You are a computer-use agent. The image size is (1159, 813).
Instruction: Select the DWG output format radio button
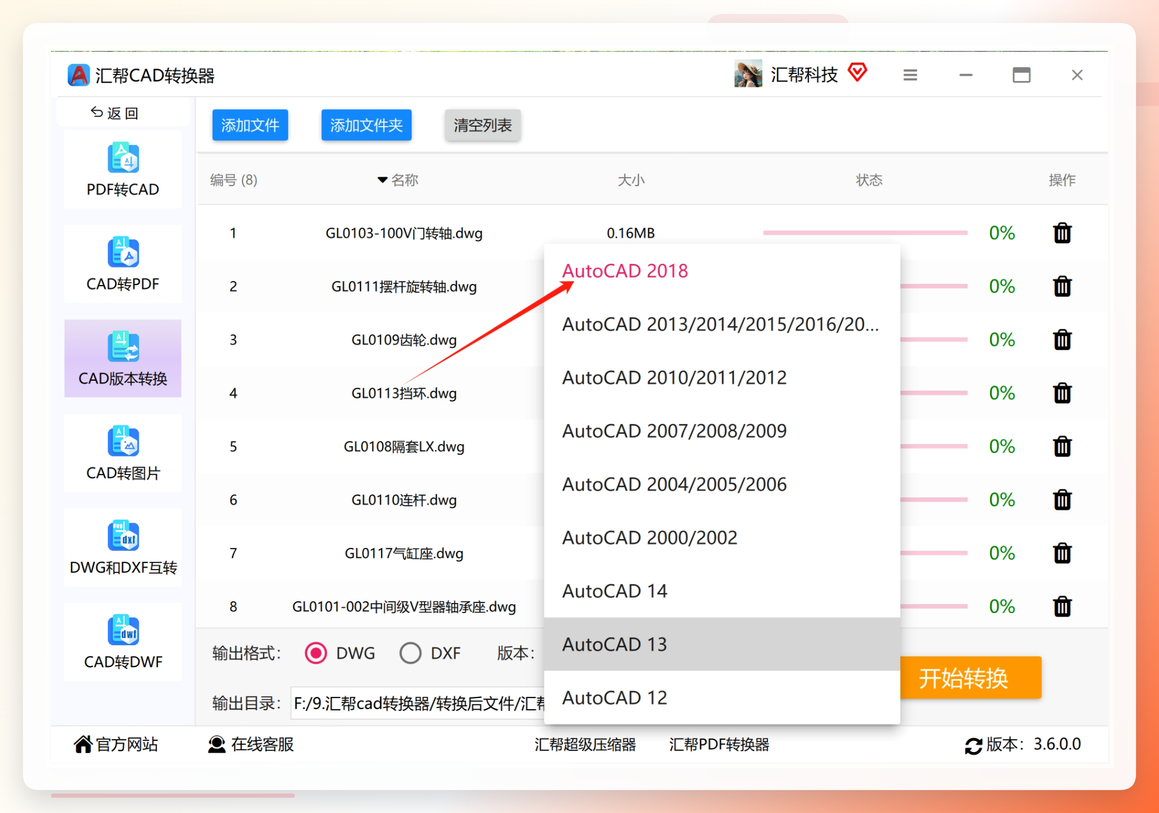click(x=316, y=653)
